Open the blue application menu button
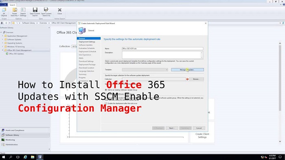Screen dimensions: 285x160 tap(4, 5)
